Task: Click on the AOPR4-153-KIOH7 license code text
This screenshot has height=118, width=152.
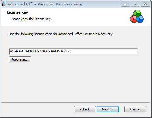Action: [x=40, y=51]
